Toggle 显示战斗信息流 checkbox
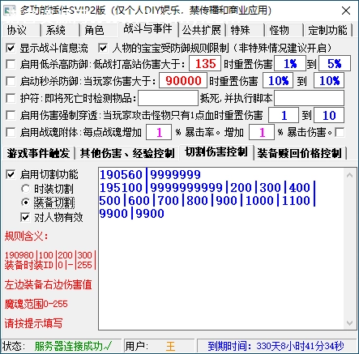 [x=11, y=49]
